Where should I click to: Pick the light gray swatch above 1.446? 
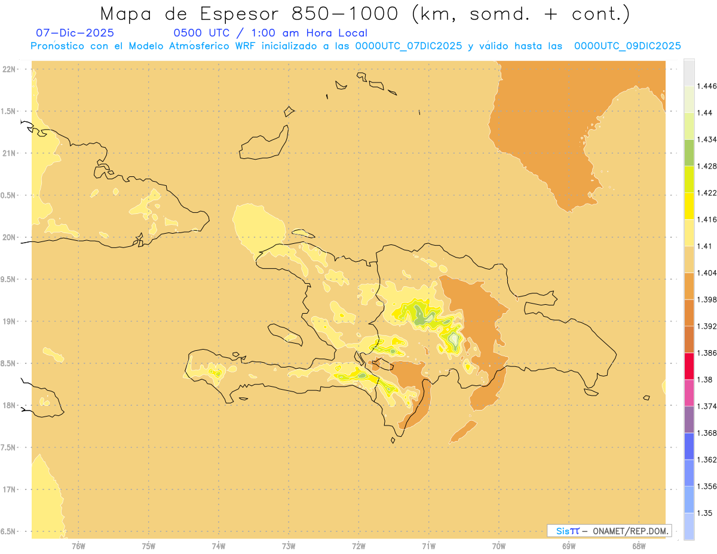(x=689, y=73)
